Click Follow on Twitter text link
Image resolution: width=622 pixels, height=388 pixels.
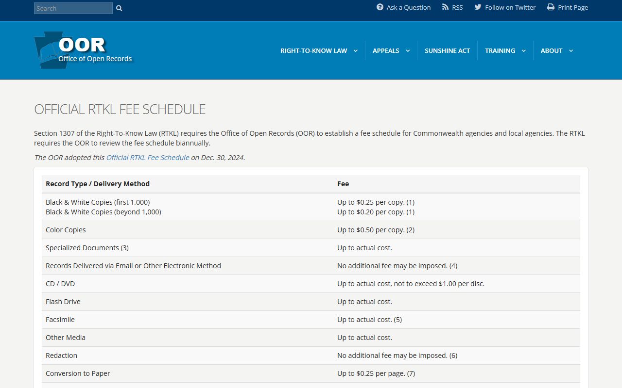pos(510,7)
